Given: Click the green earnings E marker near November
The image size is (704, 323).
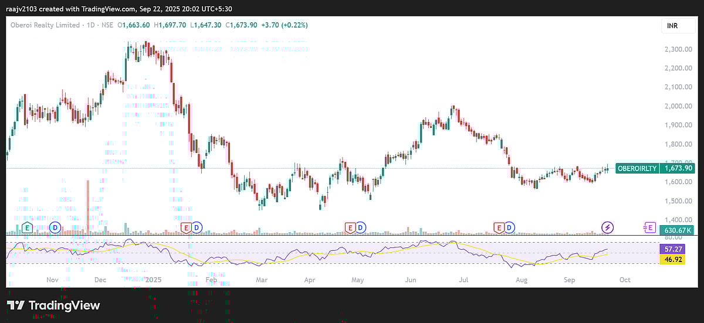Looking at the screenshot, I should point(26,227).
